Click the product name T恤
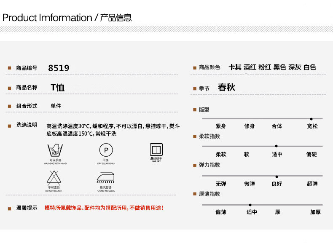Image resolution: width=333 pixels, height=246 pixels. click(58, 88)
